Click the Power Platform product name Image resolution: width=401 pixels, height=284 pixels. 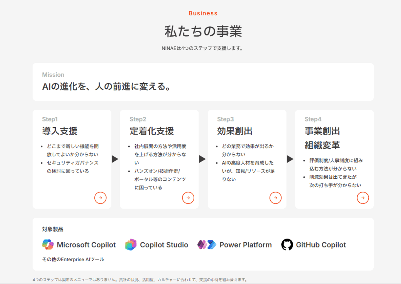(x=246, y=245)
